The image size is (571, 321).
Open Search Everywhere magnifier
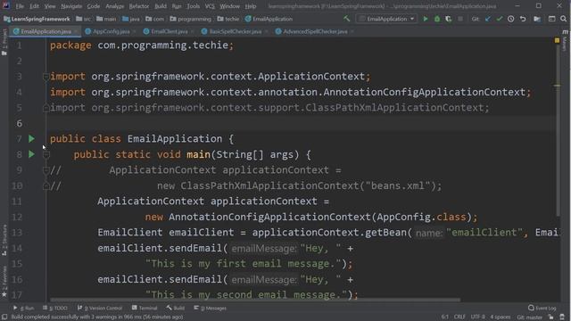pyautogui.click(x=563, y=19)
